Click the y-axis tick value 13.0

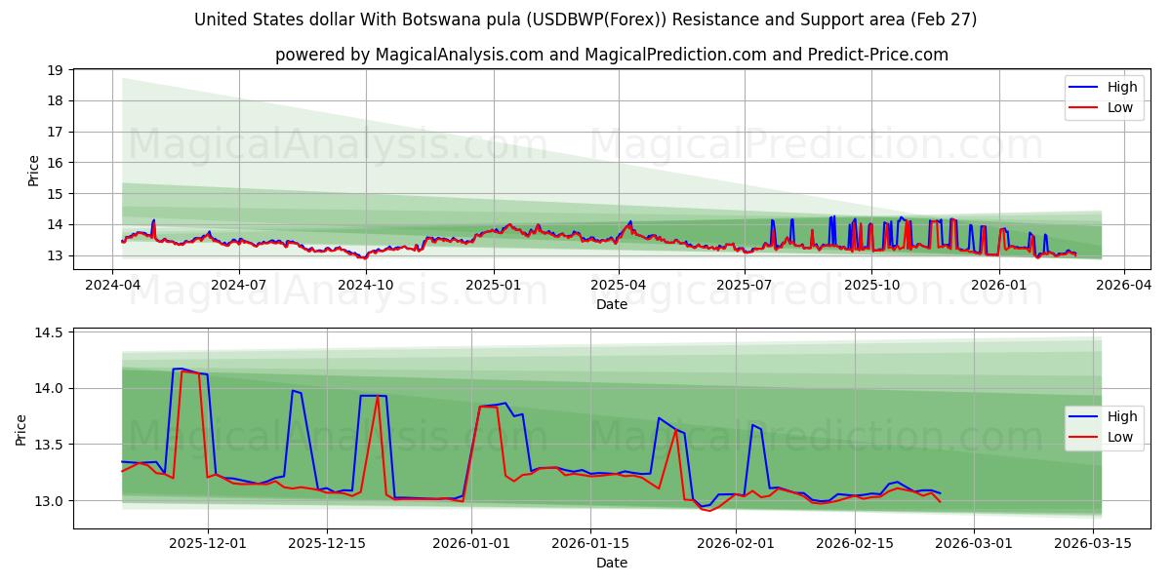48,501
